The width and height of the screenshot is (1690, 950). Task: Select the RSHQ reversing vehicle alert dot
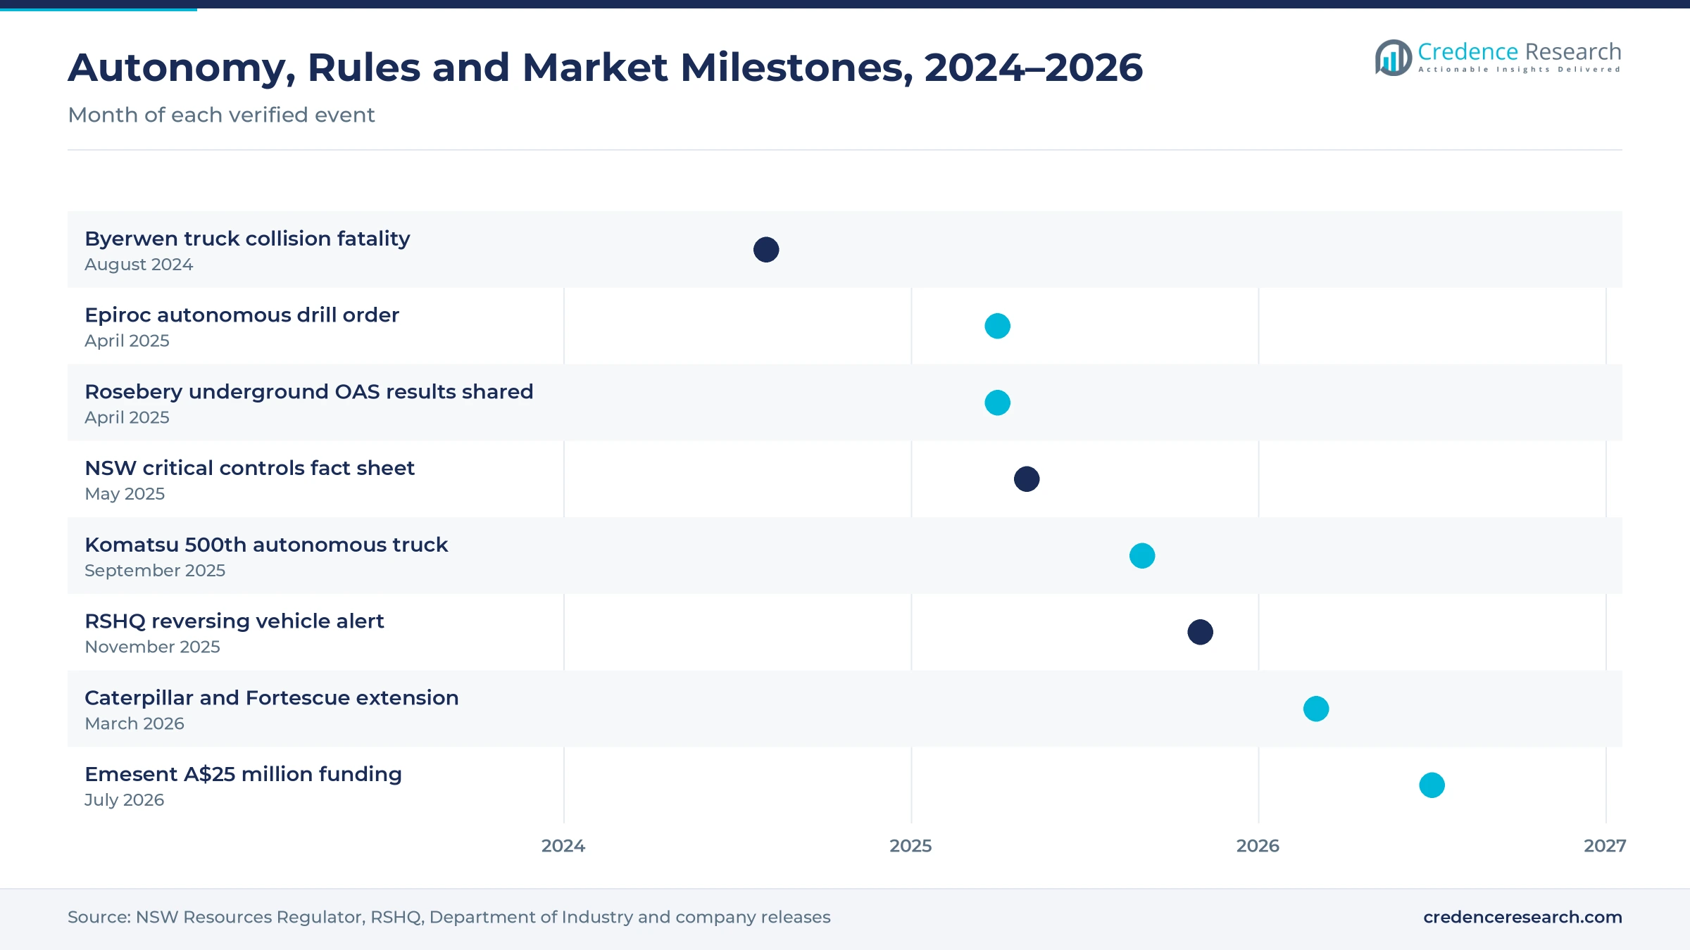[x=1201, y=632]
